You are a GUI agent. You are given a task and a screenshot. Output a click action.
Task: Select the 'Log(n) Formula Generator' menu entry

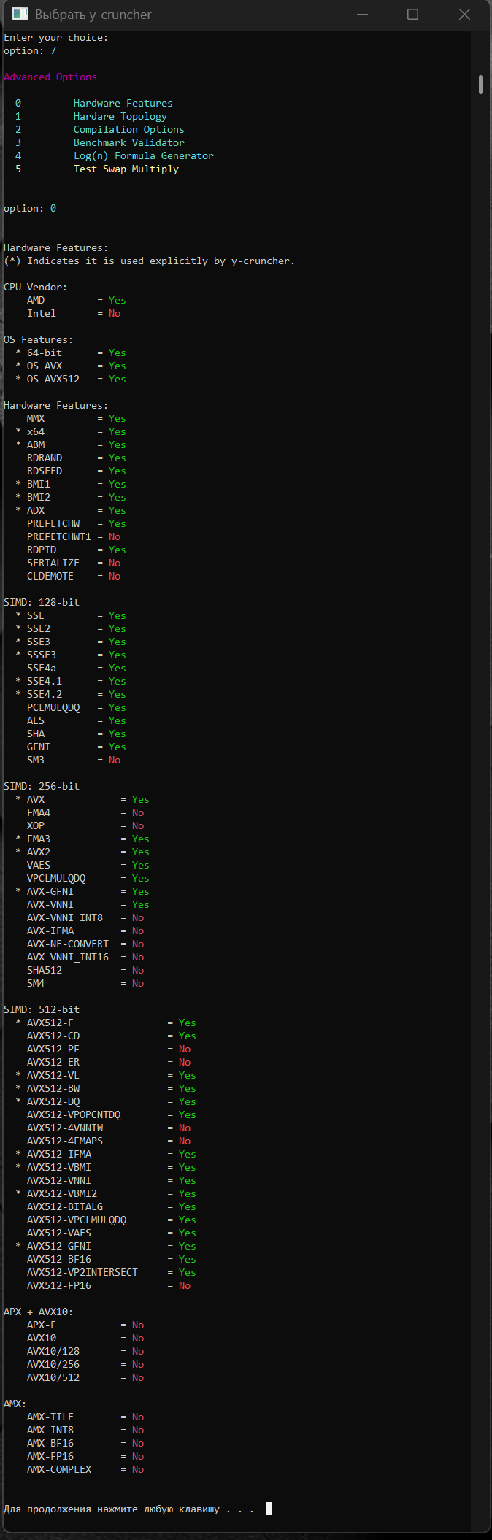click(x=143, y=155)
